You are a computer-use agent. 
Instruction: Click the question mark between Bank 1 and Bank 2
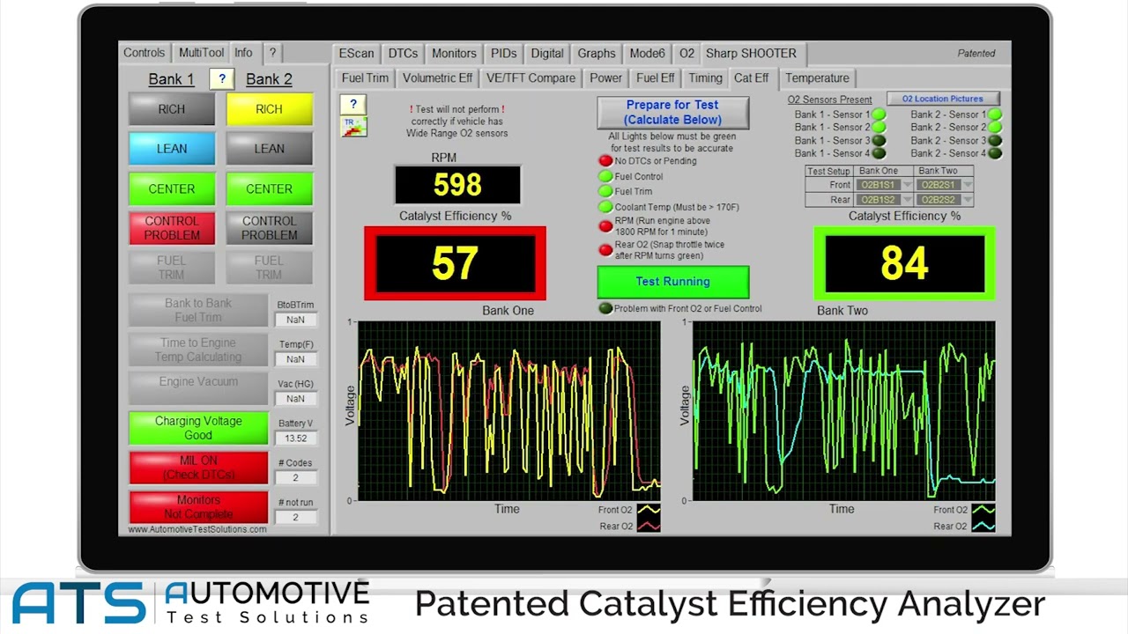coord(222,78)
